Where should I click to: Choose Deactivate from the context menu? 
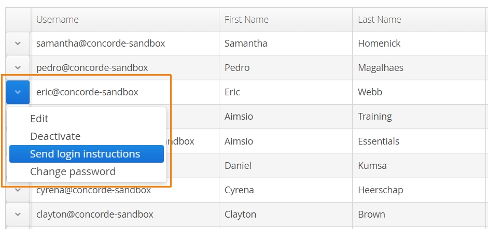click(x=87, y=136)
